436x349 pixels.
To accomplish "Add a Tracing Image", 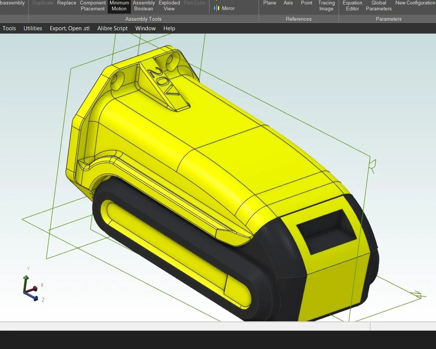I will coord(326,6).
